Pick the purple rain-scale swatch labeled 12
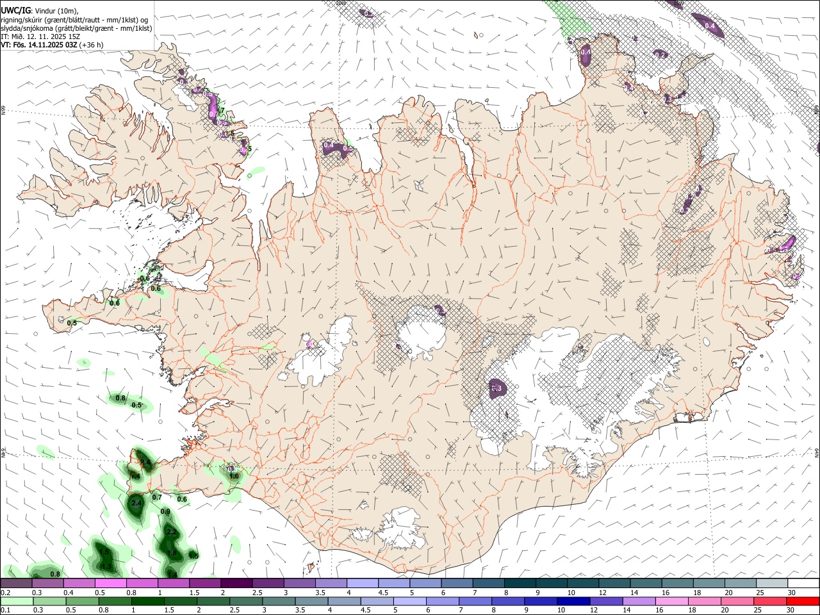The image size is (820, 615). (x=607, y=601)
